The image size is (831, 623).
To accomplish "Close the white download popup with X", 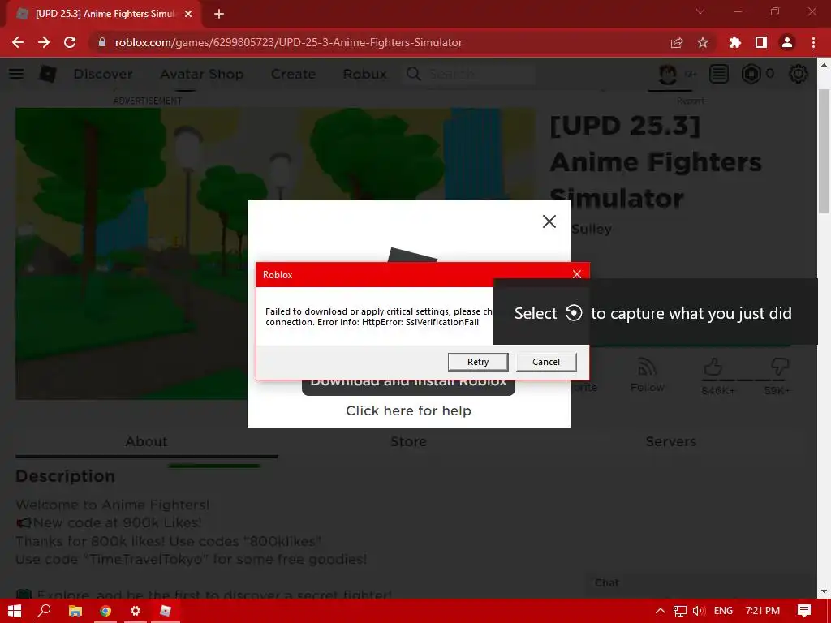I will [x=549, y=221].
